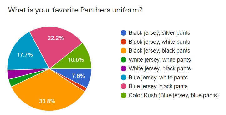Click the orange legend dot for Black jersey, black pants
Image resolution: width=226 pixels, height=115 pixels.
tap(123, 51)
